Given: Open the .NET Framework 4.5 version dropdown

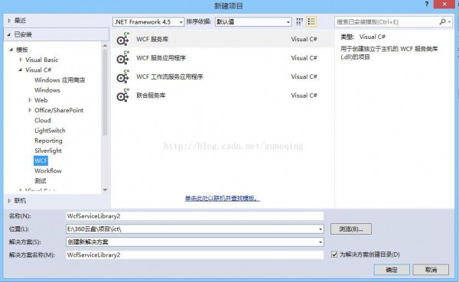Looking at the screenshot, I should (148, 22).
